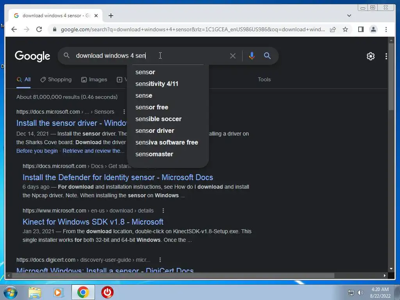This screenshot has width=400, height=300.
Task: Open the Chrome profile avatar menu
Action: coord(373,30)
